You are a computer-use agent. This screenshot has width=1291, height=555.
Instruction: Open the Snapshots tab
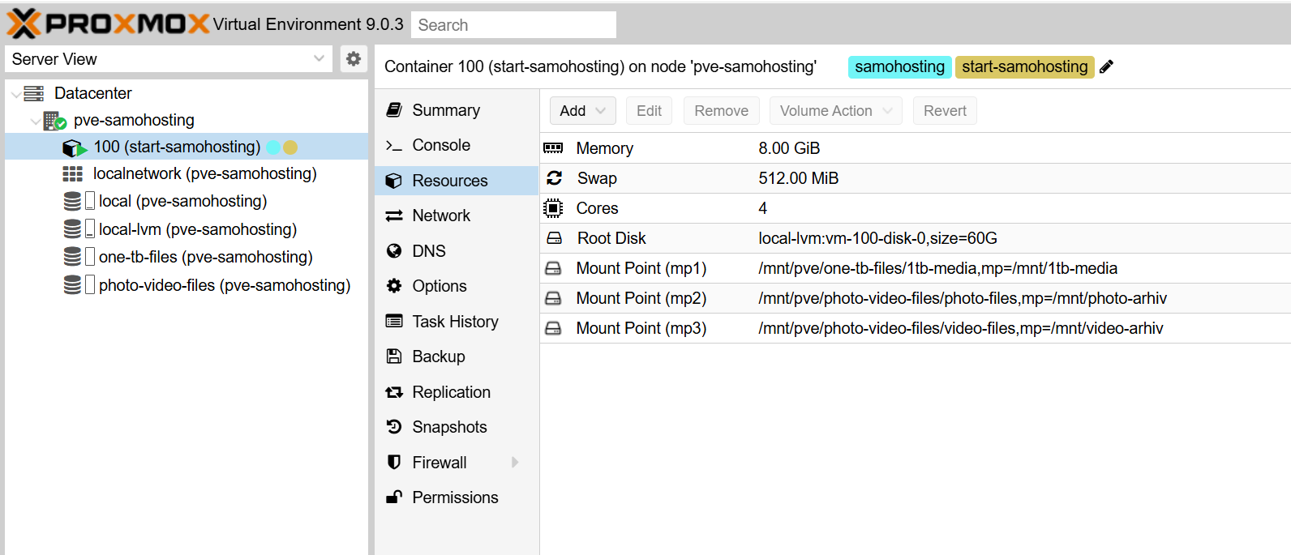pyautogui.click(x=449, y=427)
